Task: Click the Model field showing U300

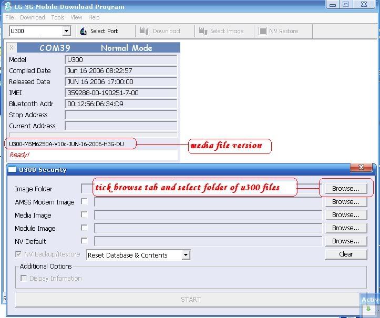Action: 121,59
